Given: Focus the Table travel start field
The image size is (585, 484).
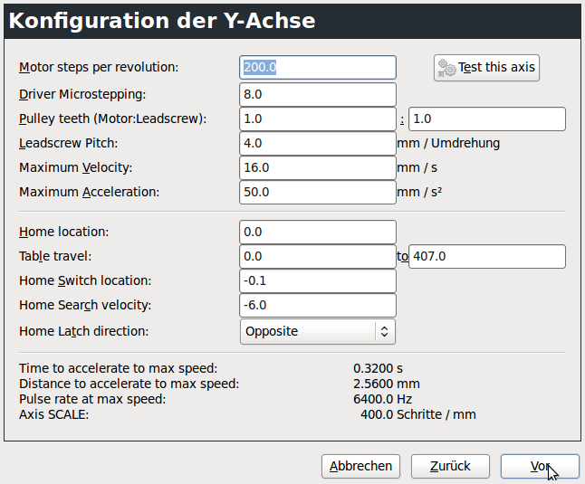Looking at the screenshot, I should [318, 256].
